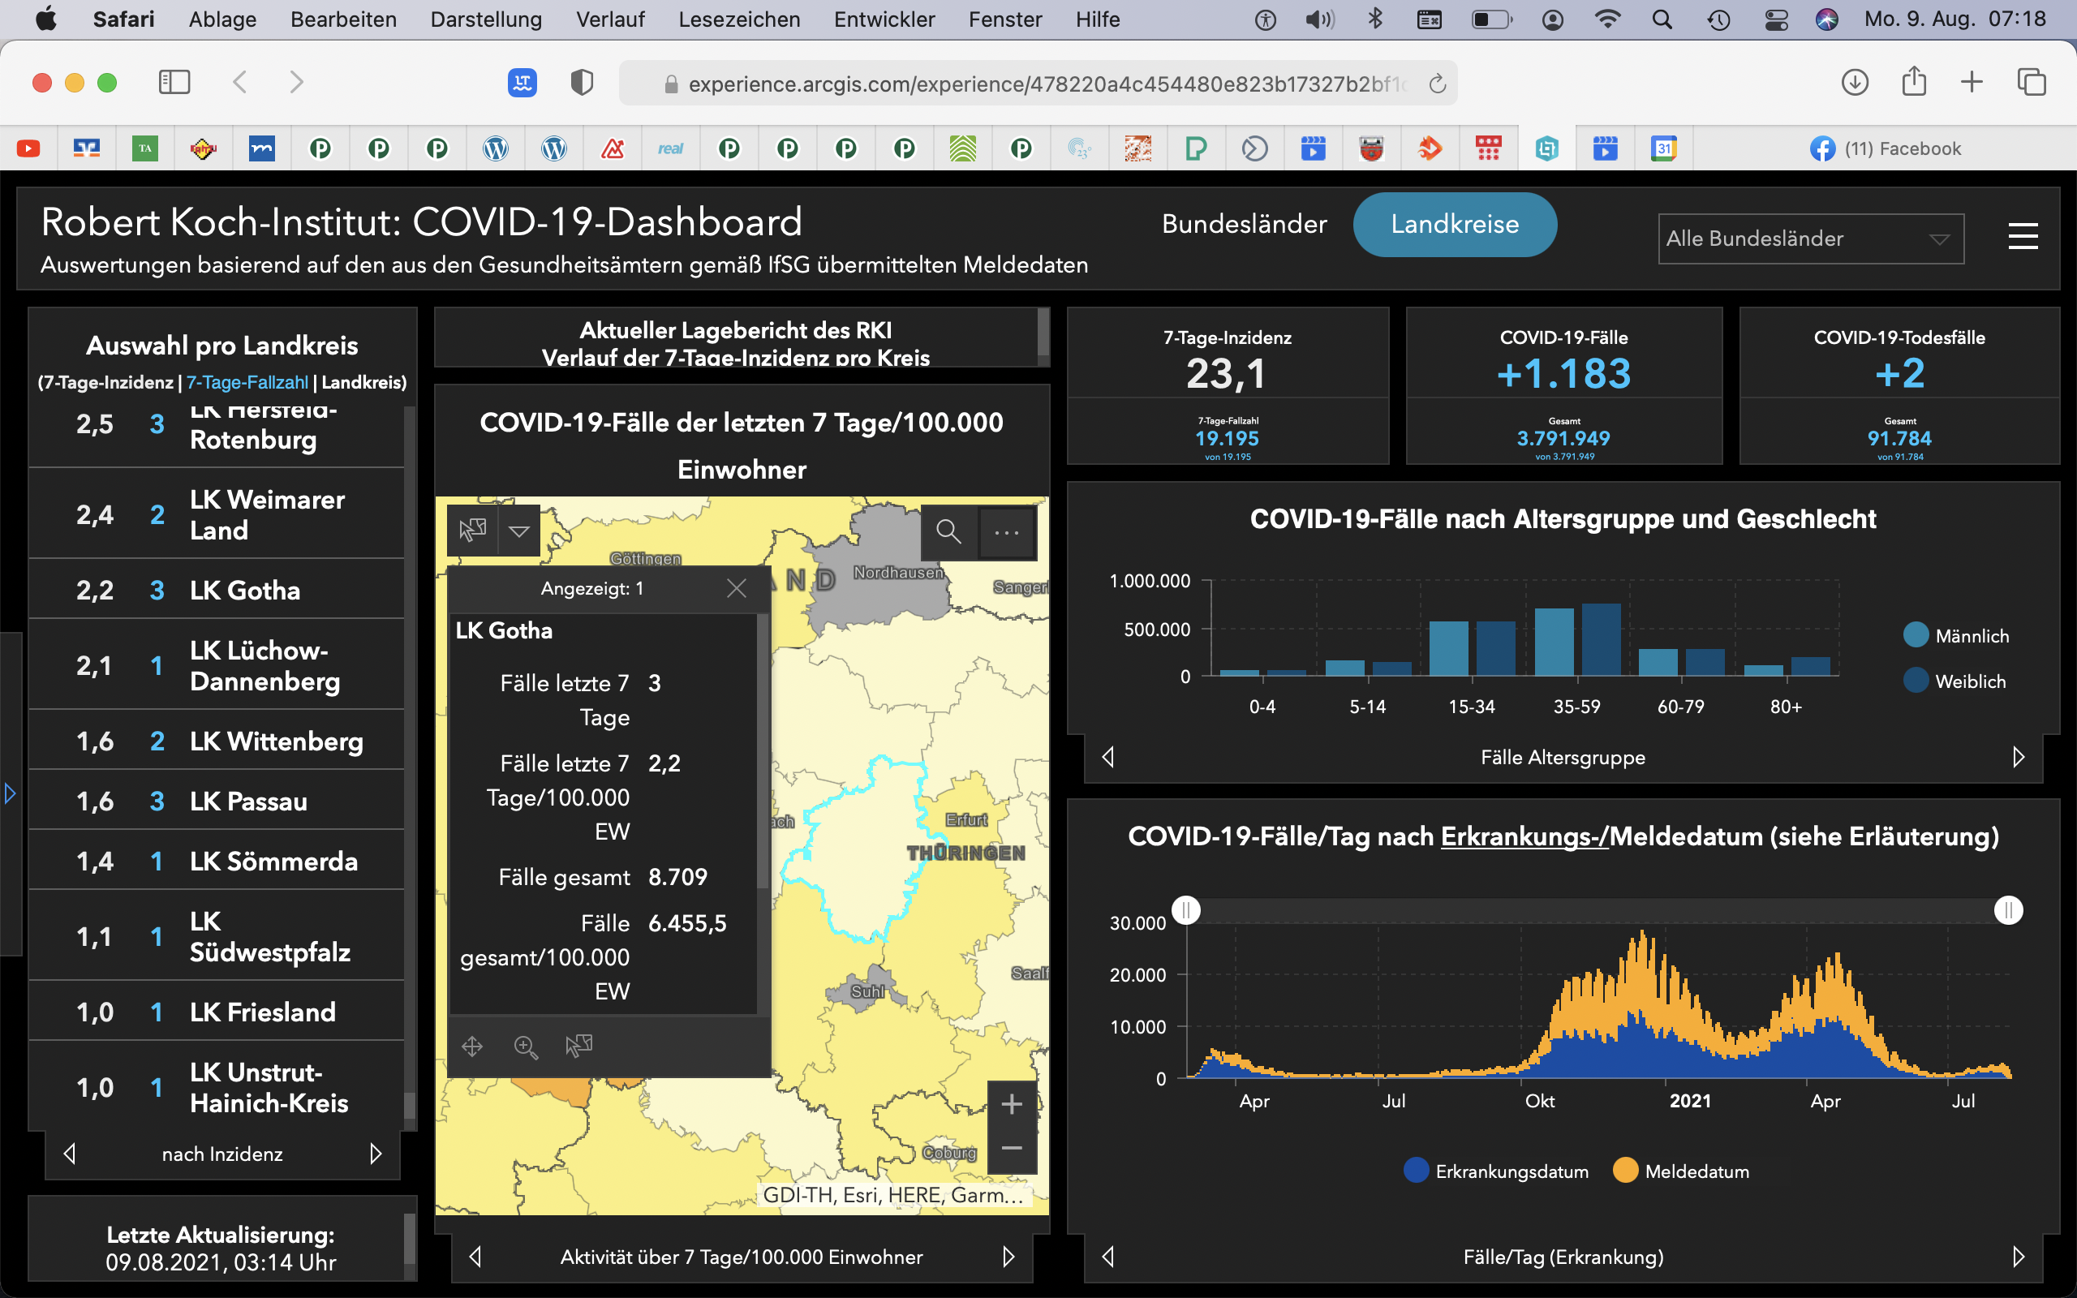This screenshot has width=2077, height=1298.
Task: Close the LK Gotha popup
Action: (737, 588)
